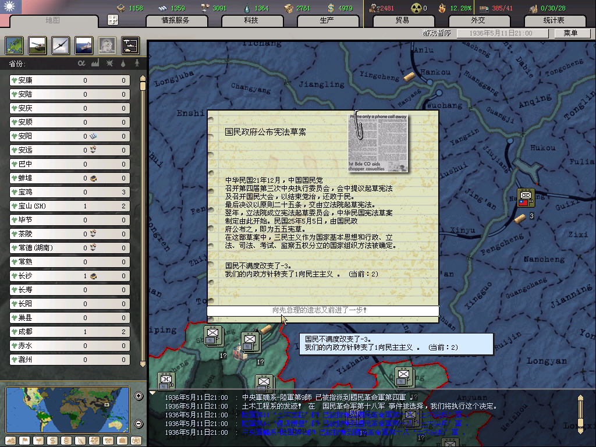
Task: Switch to briefcase map mode icon
Action: [x=122, y=441]
